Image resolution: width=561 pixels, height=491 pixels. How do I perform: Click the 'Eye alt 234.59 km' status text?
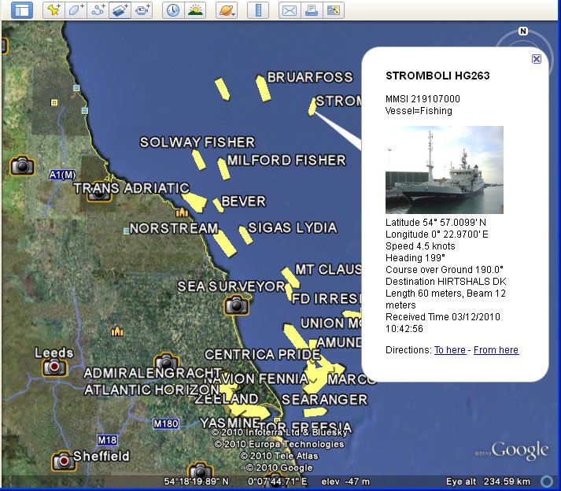(x=489, y=481)
